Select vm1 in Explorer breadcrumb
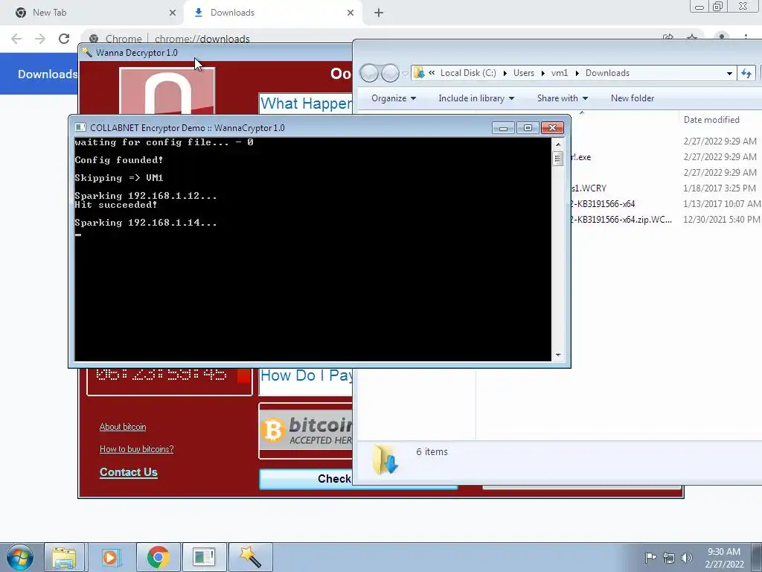The height and width of the screenshot is (572, 762). coord(560,73)
